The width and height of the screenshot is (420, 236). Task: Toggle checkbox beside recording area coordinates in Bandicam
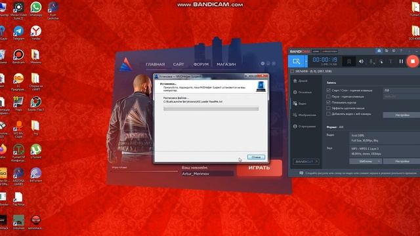(292, 71)
